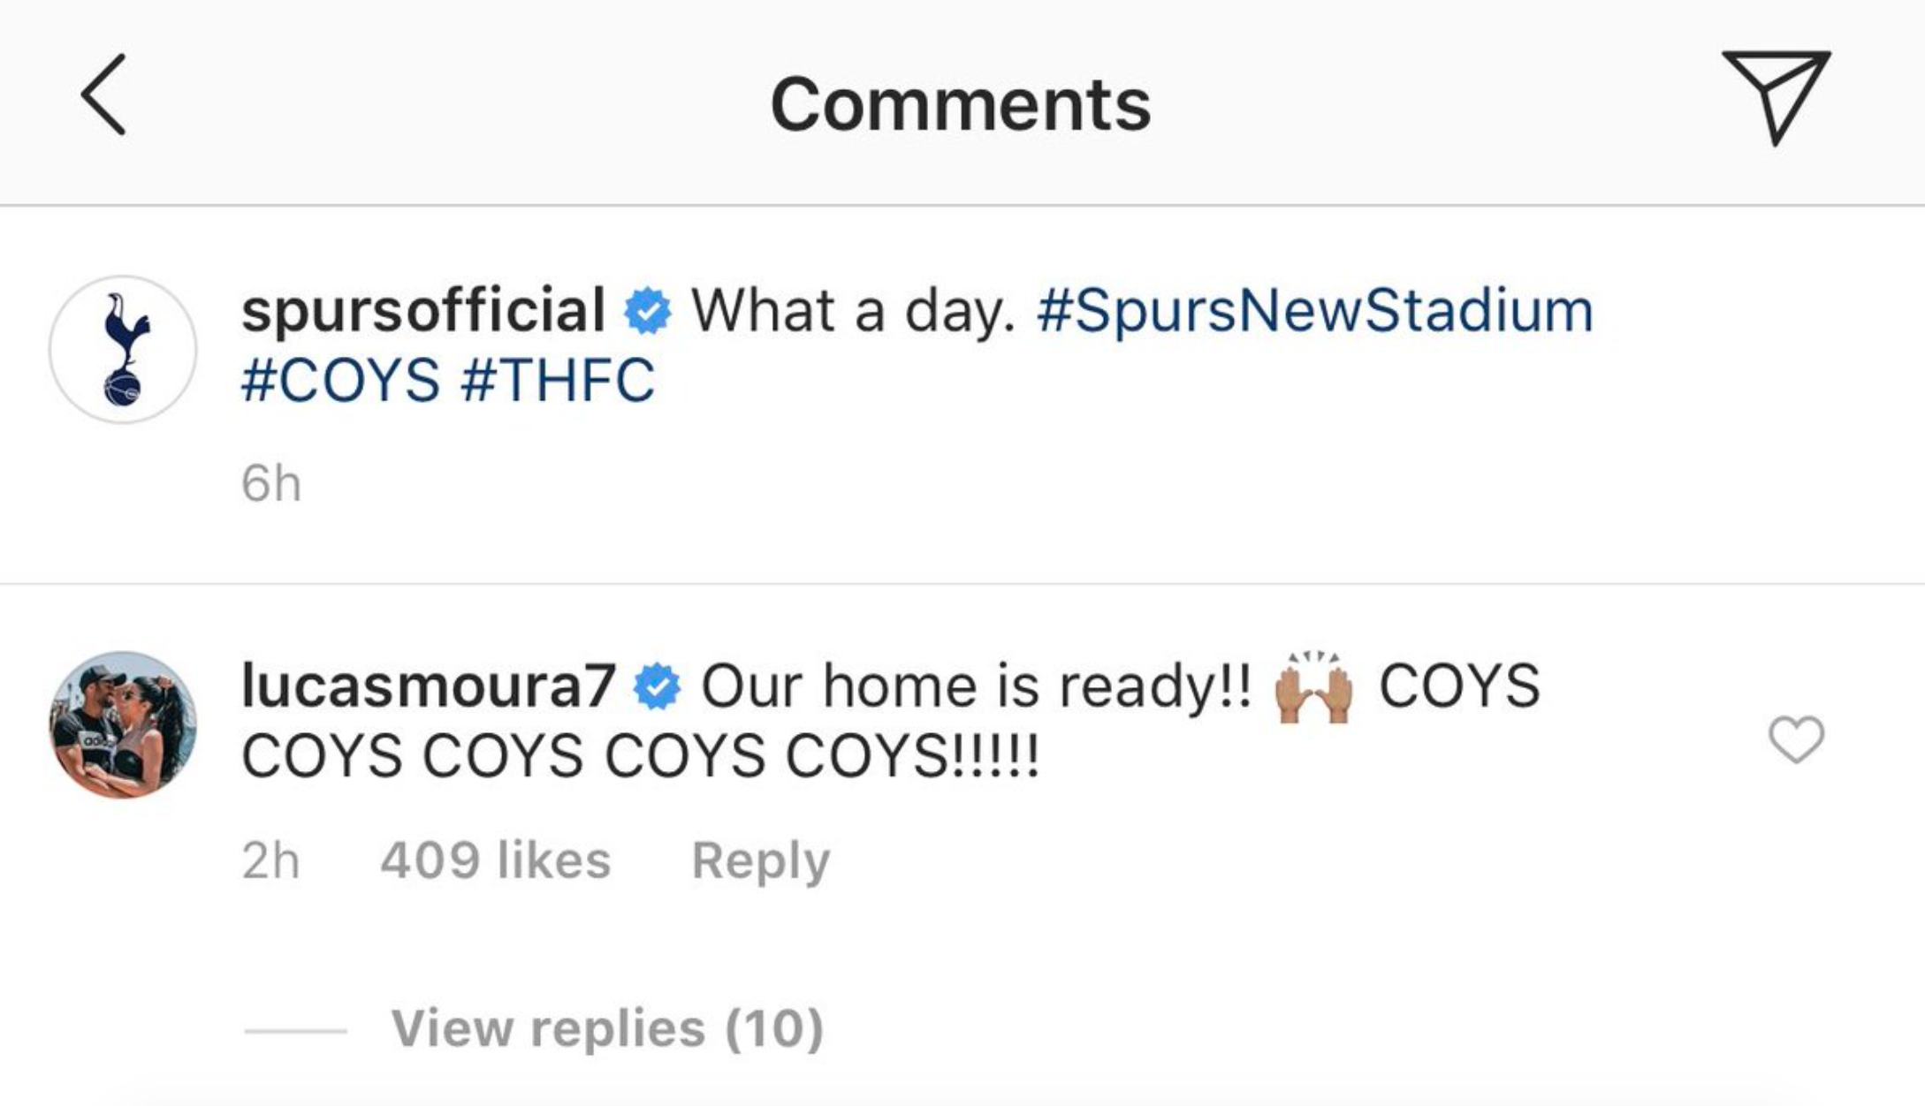Click the 6h post timestamp

[271, 484]
